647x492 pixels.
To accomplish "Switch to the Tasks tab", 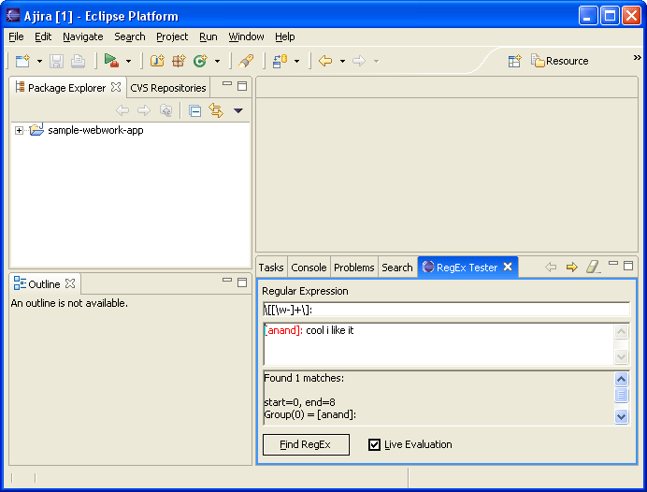I will tap(271, 268).
